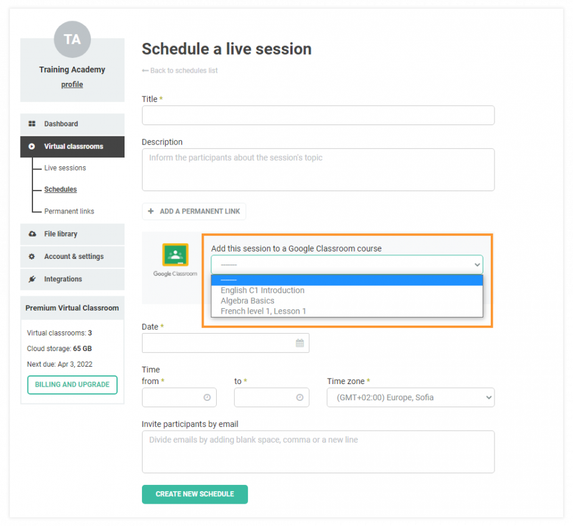The width and height of the screenshot is (573, 526).
Task: Open the Schedules section
Action: pyautogui.click(x=60, y=189)
